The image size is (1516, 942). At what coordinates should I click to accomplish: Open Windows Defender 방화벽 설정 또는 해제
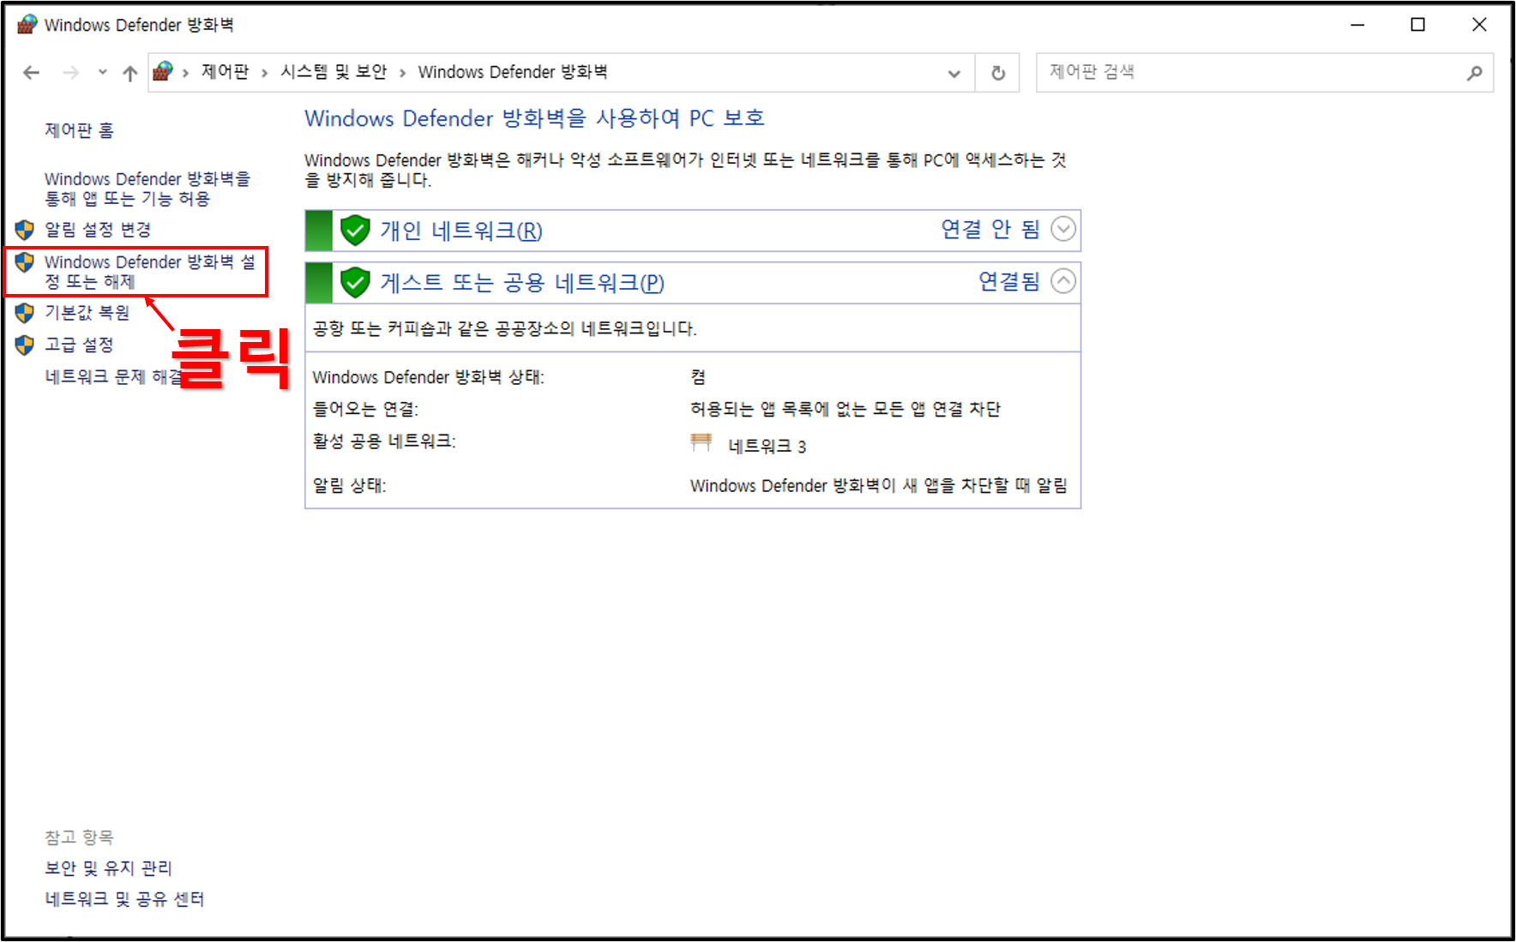[150, 272]
